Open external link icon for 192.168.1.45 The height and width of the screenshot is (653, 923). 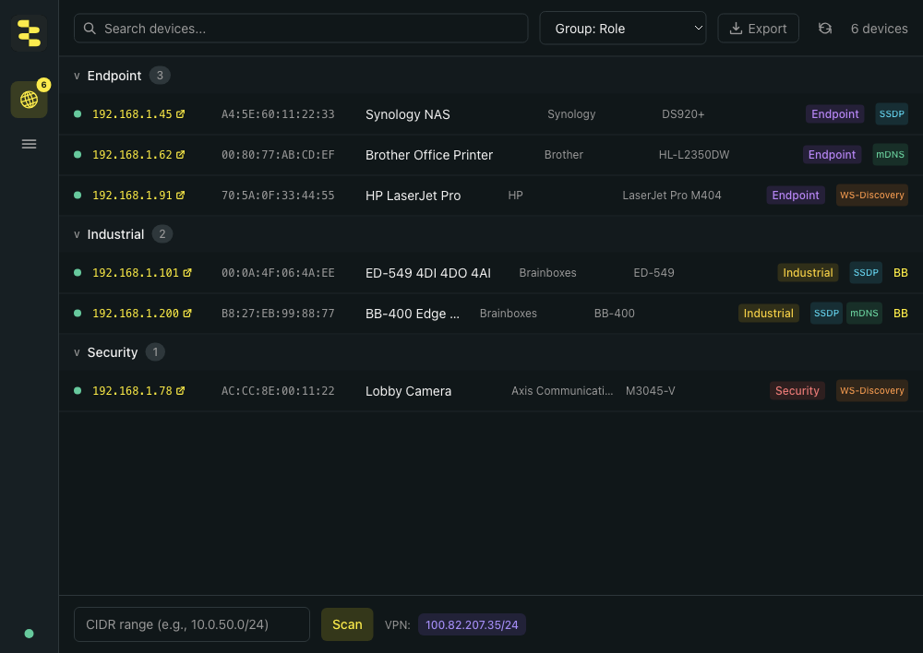(180, 114)
